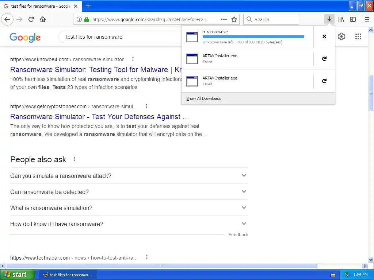Open the Google apps grid
The height and width of the screenshot is (280, 374).
pos(358,36)
